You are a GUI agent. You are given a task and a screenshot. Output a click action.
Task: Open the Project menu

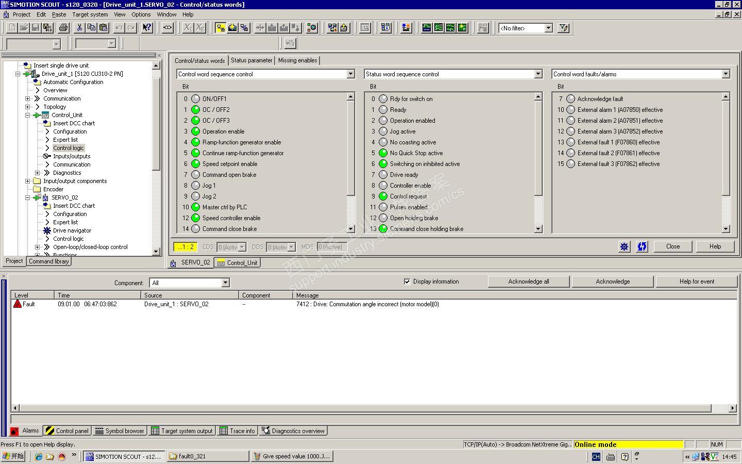22,14
